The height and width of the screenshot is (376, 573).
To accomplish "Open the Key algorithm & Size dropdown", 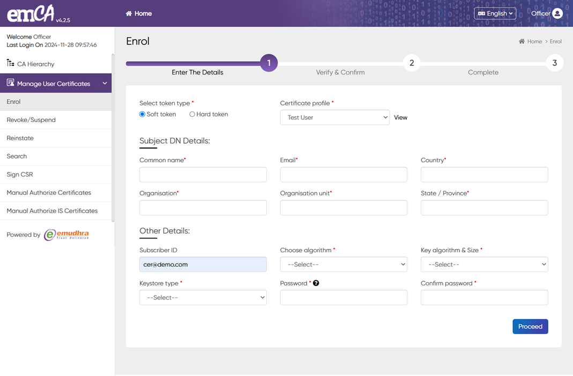I will (x=483, y=264).
